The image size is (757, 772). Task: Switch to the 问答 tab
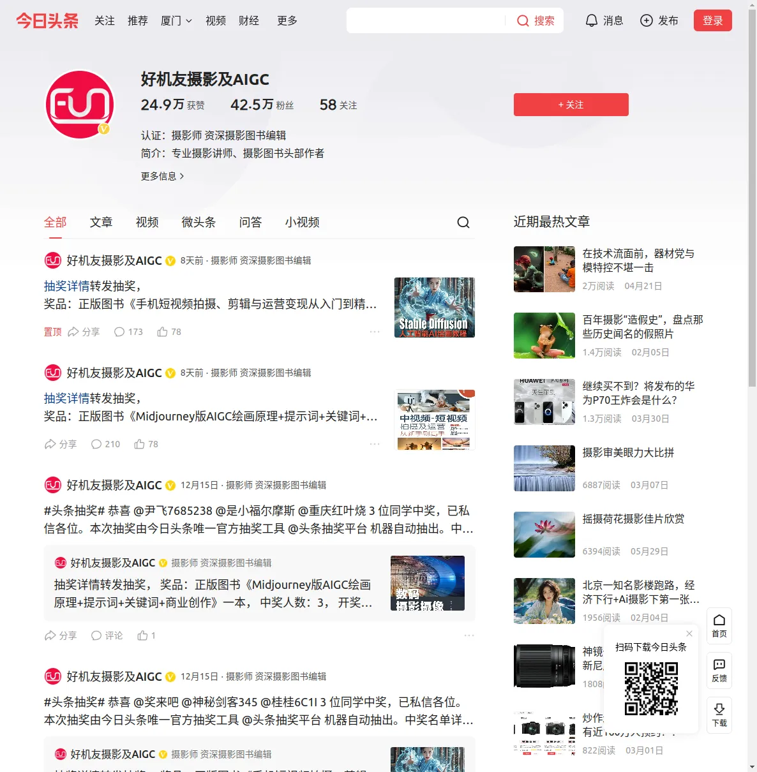point(250,222)
